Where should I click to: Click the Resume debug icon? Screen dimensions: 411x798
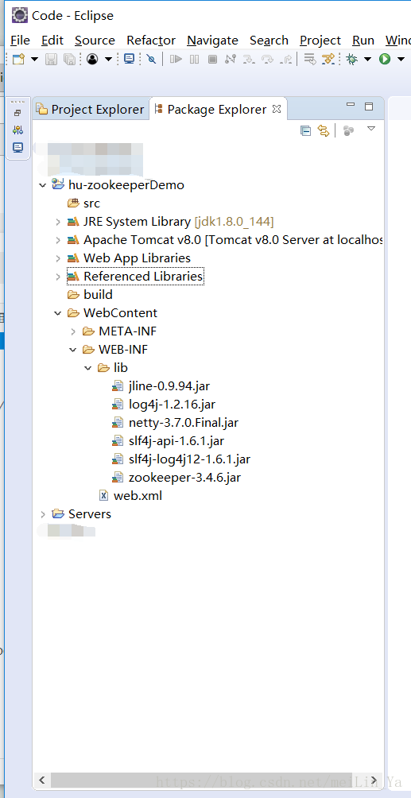coord(176,59)
